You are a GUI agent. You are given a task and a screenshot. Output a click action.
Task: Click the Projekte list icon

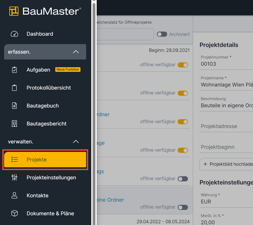tap(14, 159)
